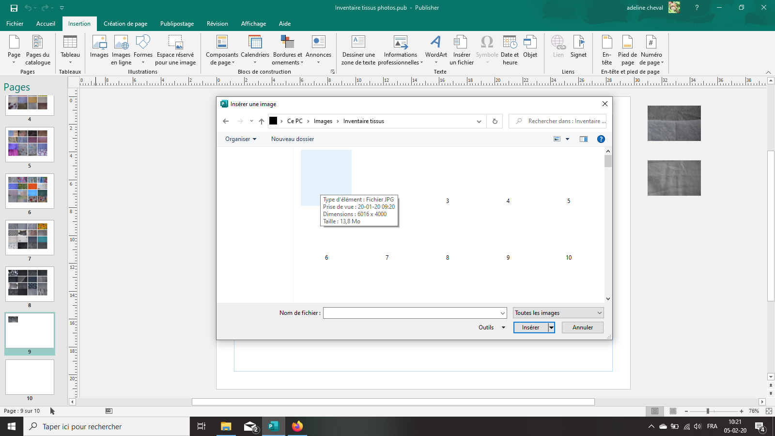
Task: Open Pages du catalogue tool
Action: [38, 49]
